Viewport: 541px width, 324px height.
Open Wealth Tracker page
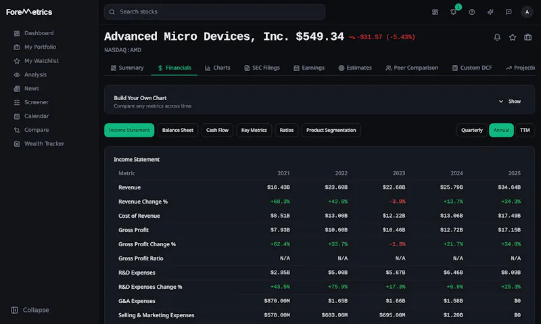tap(44, 144)
